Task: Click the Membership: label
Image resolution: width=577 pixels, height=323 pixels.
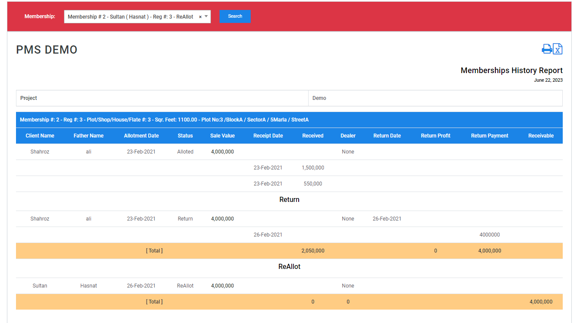Action: point(40,16)
